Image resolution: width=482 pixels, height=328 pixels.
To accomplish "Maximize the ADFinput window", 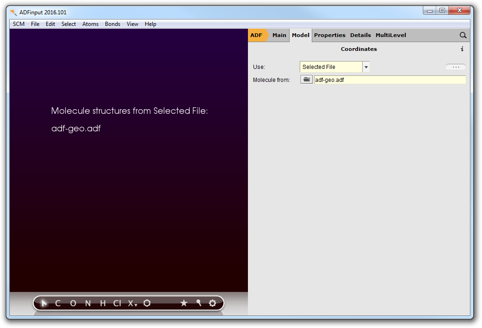I will (442, 11).
